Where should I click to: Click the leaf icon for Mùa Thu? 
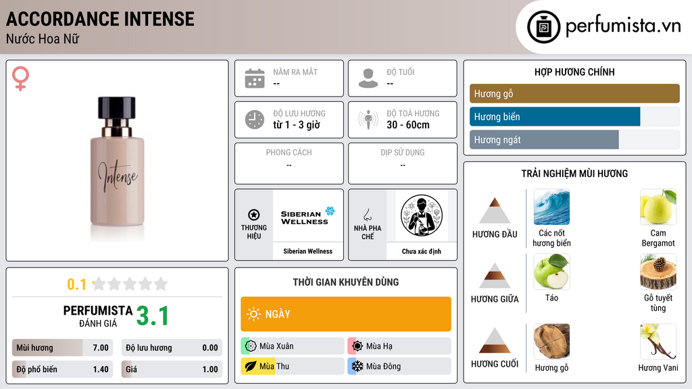tap(251, 366)
